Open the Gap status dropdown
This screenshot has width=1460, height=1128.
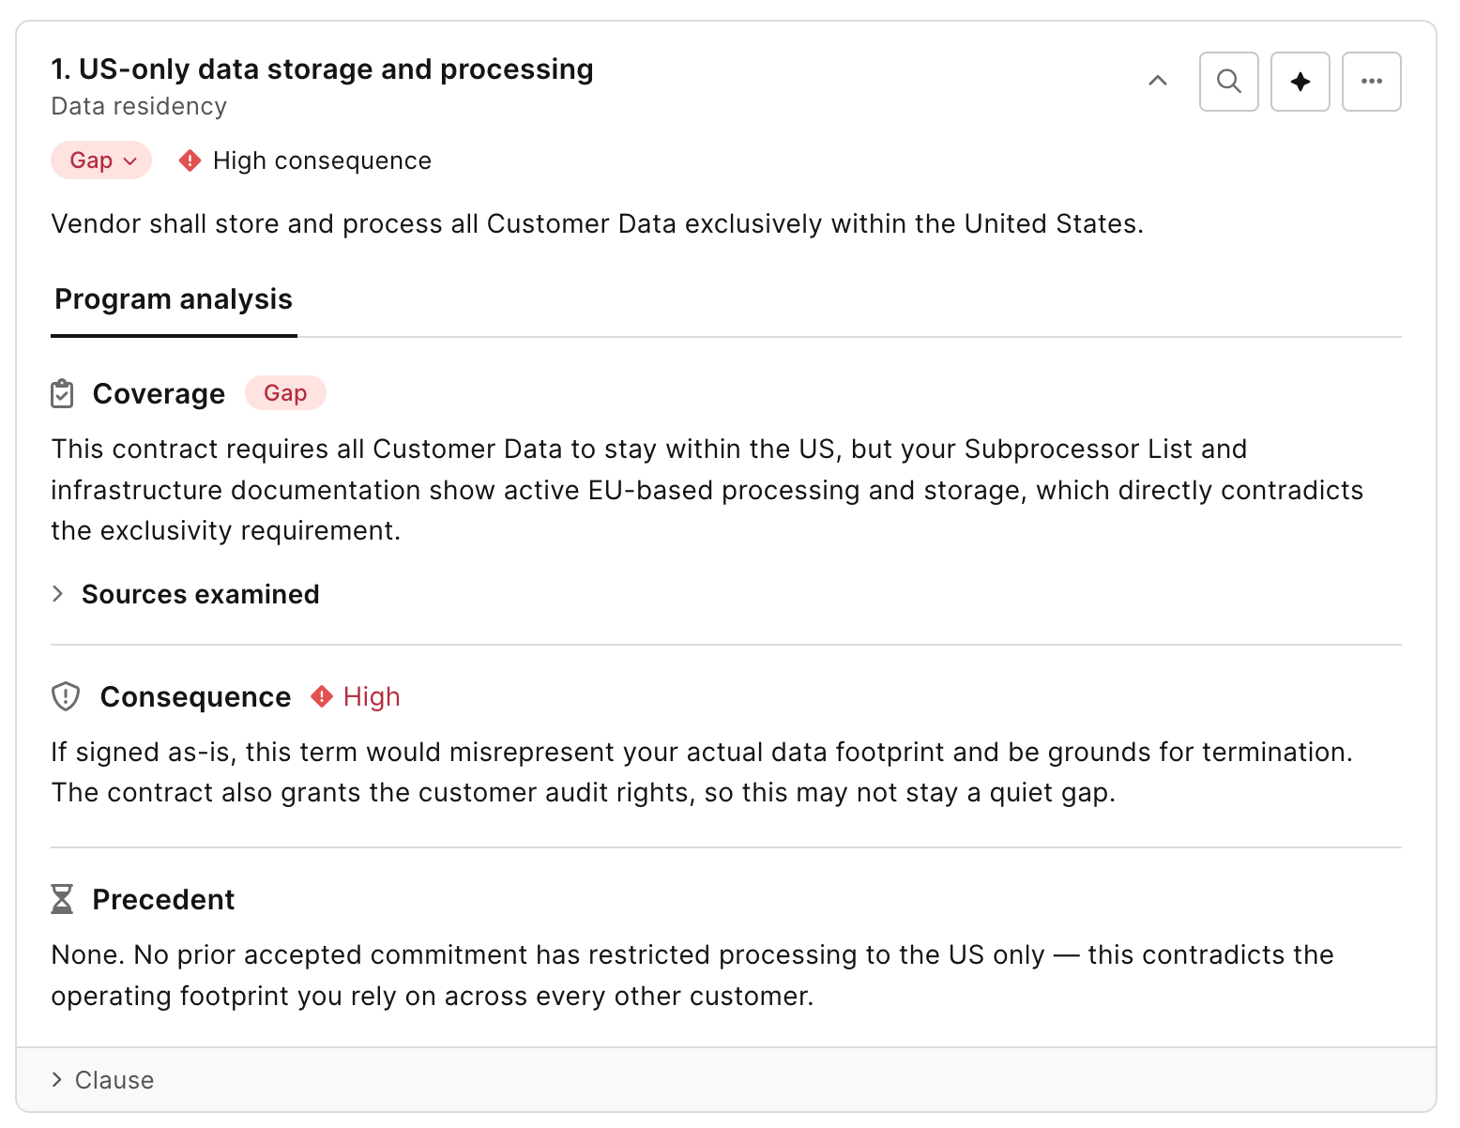tap(101, 160)
